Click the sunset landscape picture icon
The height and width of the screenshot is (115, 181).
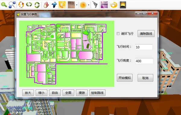point(123,5)
